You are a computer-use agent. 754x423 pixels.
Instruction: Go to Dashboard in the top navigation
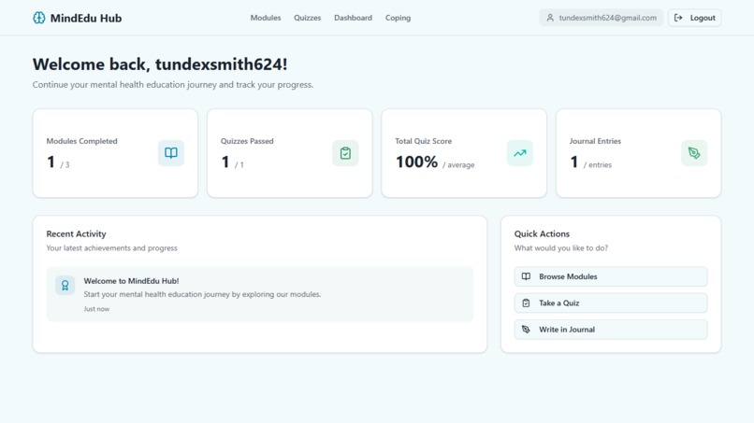click(x=353, y=18)
